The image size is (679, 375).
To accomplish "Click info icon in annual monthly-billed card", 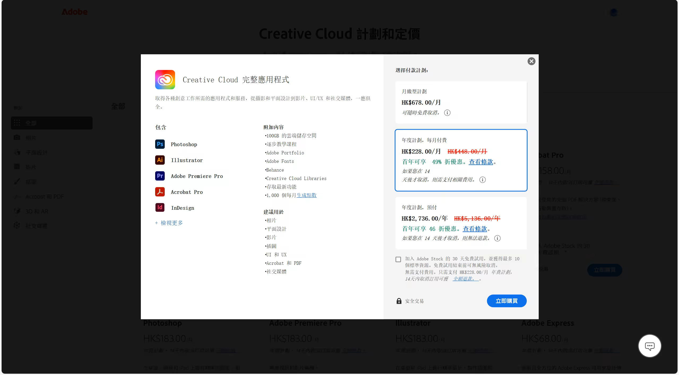I will 482,180.
